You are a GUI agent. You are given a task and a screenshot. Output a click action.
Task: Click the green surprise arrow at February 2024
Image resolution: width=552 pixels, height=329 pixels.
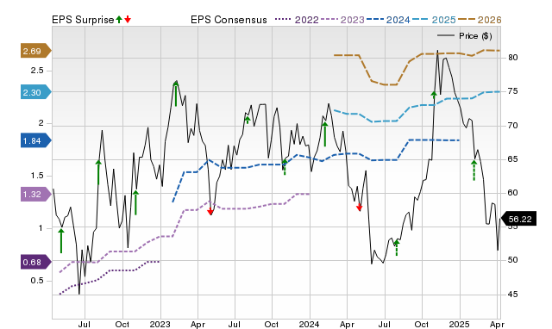pos(324,133)
